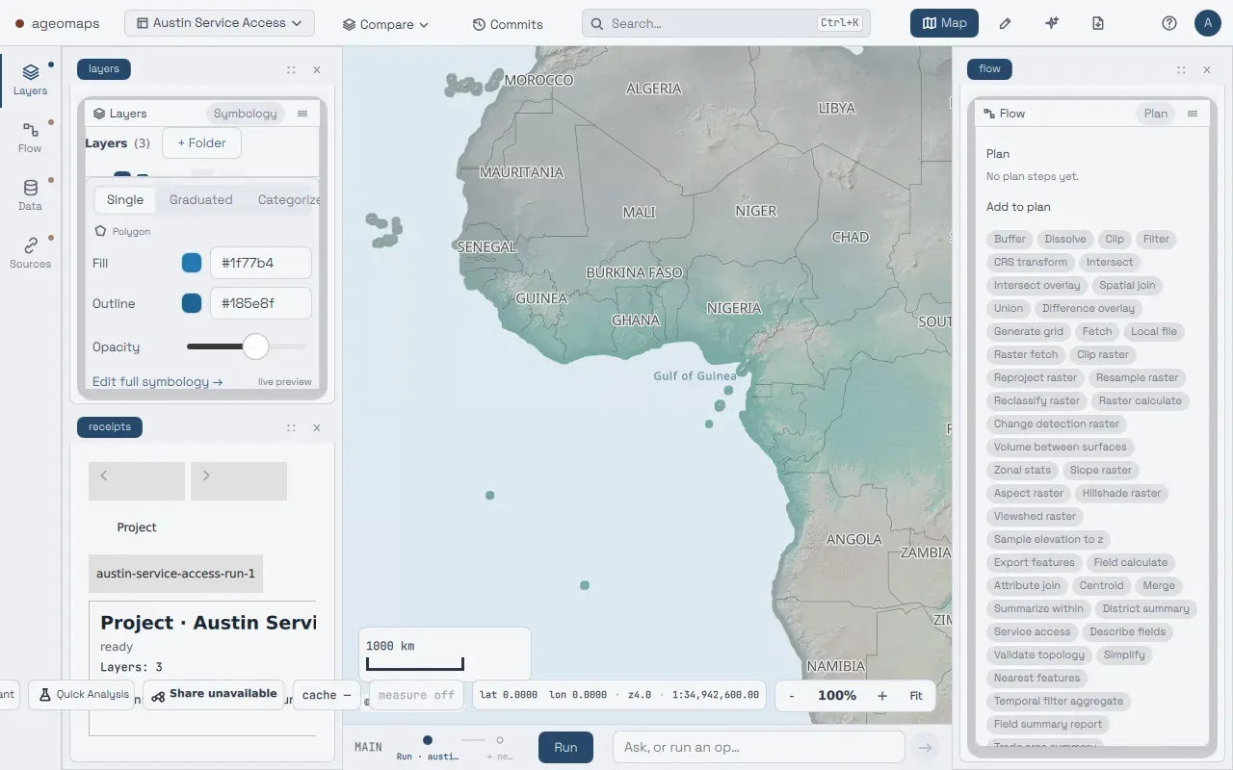
Task: Open the user avatar A menu
Action: (1208, 23)
